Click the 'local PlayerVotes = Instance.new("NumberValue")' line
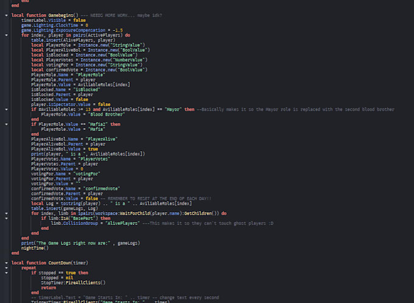 (89, 60)
